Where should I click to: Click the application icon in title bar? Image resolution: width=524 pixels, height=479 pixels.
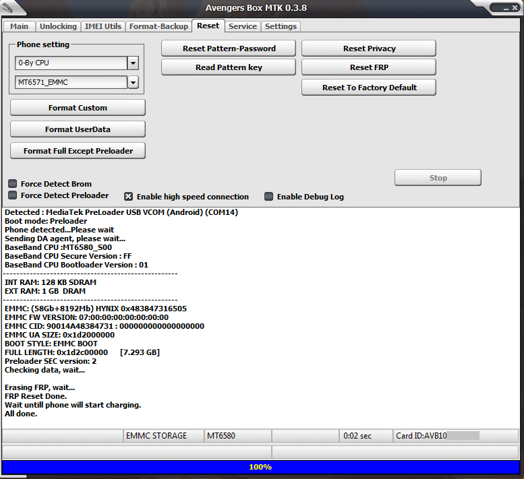point(7,7)
